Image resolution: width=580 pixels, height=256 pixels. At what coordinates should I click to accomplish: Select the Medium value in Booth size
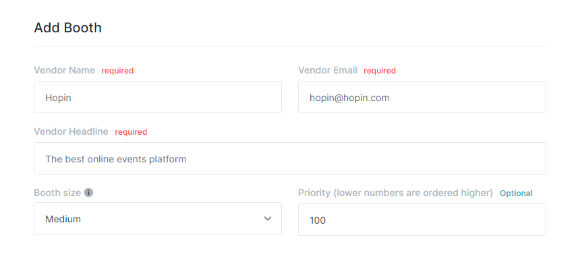pyautogui.click(x=63, y=219)
